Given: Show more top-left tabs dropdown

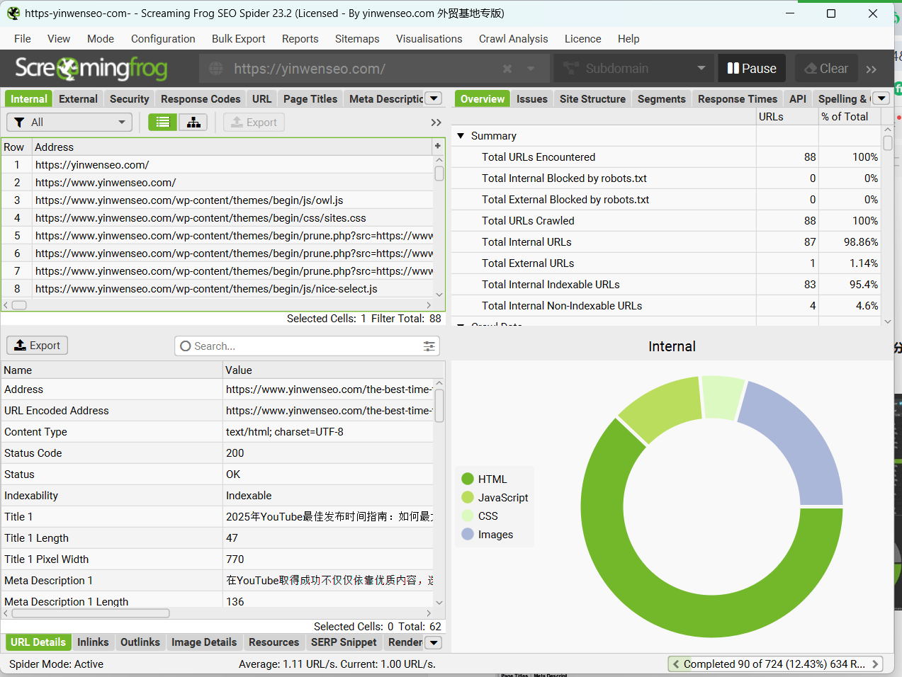Looking at the screenshot, I should pyautogui.click(x=434, y=99).
